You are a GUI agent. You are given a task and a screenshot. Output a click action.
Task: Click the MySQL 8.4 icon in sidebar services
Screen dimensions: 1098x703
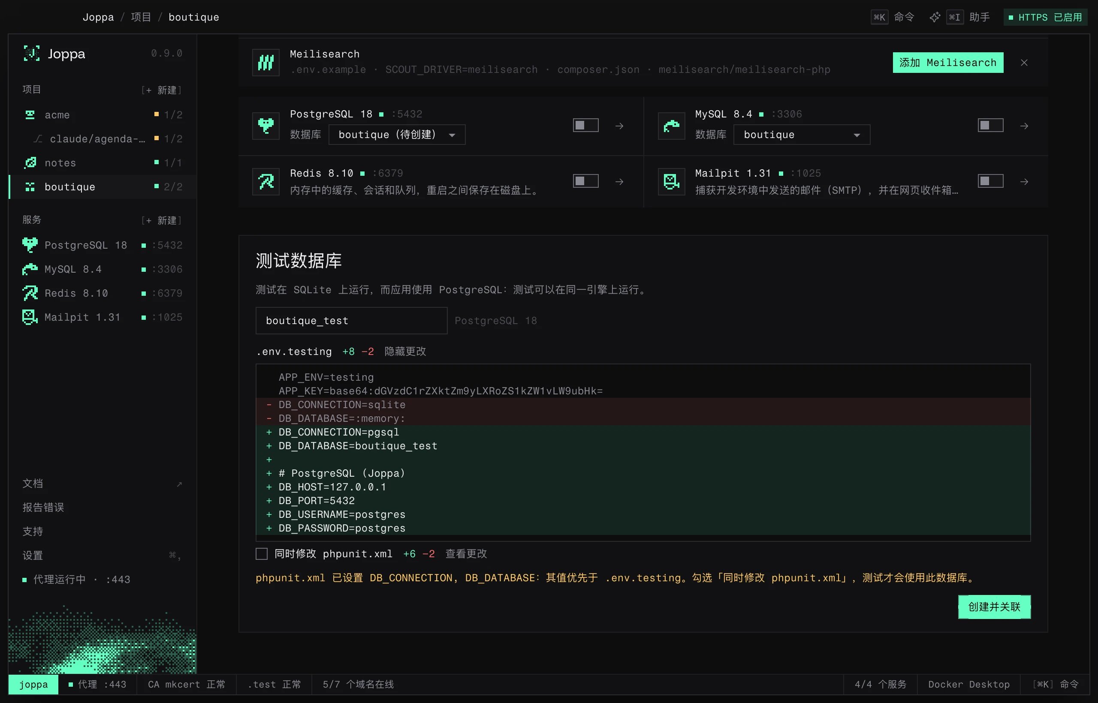click(30, 269)
